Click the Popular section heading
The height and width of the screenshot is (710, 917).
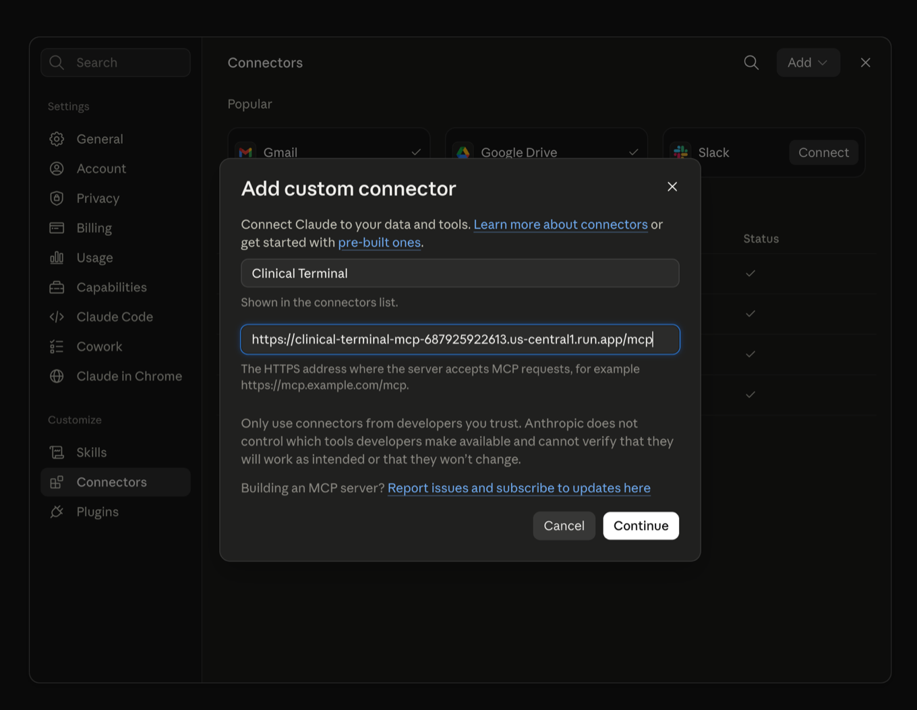click(249, 104)
